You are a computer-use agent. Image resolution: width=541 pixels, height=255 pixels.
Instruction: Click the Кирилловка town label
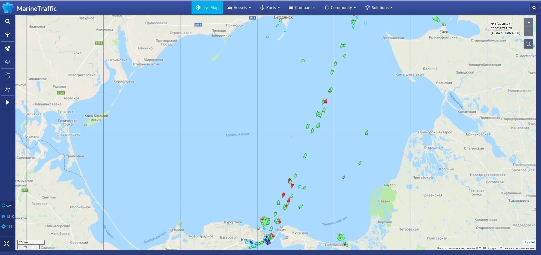coord(124,81)
